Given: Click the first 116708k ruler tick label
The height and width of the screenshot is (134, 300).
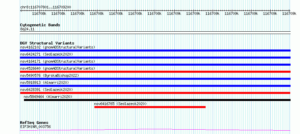Looking at the screenshot, I should click(39, 13).
